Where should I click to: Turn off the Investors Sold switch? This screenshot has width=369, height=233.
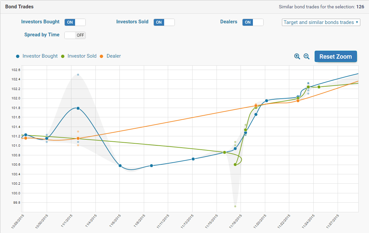(x=164, y=22)
